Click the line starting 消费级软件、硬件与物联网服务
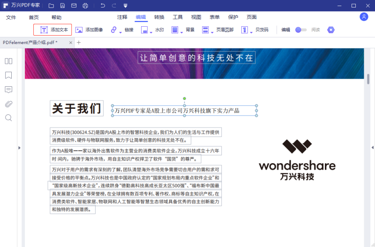The height and width of the screenshot is (247, 375). coord(120,140)
